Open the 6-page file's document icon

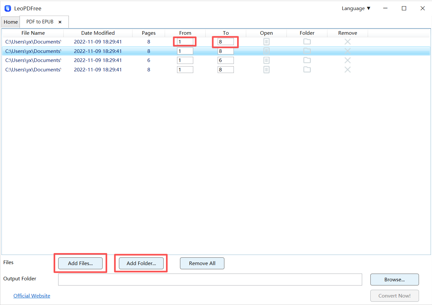pos(266,60)
